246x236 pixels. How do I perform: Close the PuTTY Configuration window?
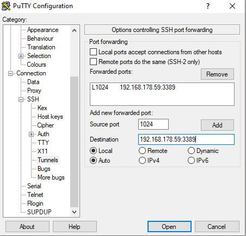pyautogui.click(x=232, y=6)
